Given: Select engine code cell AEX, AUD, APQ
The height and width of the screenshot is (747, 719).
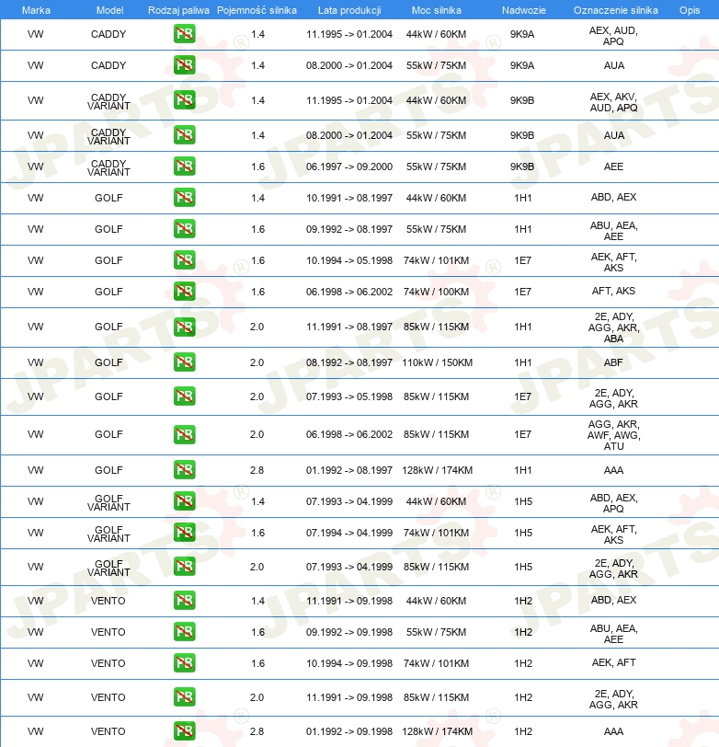Looking at the screenshot, I should (613, 36).
